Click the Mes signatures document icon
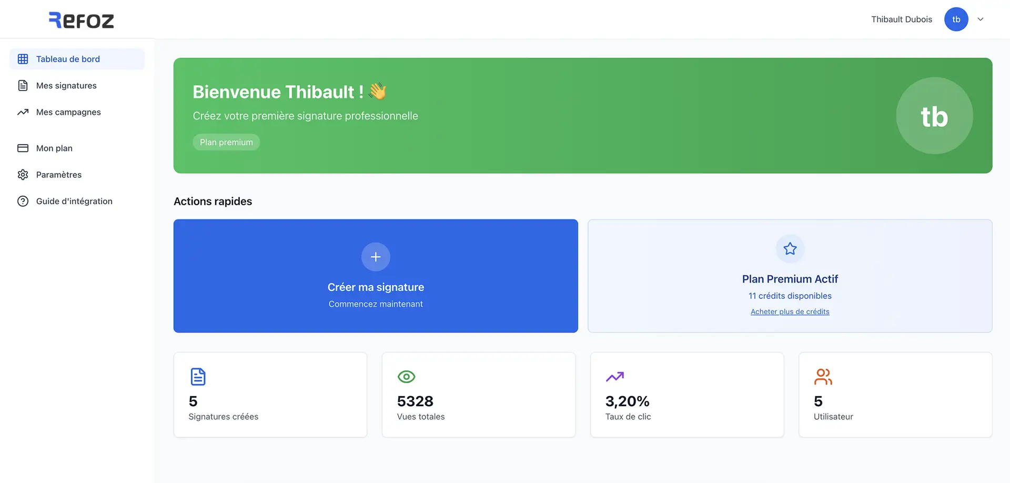Image resolution: width=1010 pixels, height=483 pixels. tap(23, 86)
